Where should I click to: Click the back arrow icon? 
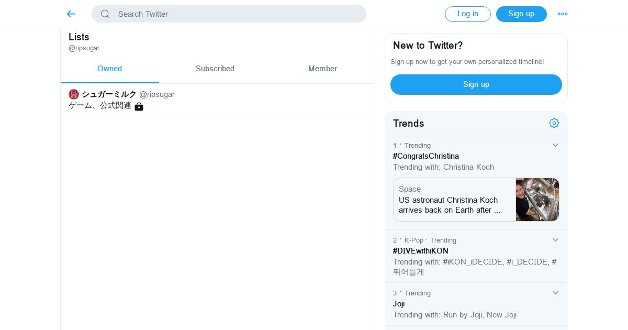[x=71, y=14]
